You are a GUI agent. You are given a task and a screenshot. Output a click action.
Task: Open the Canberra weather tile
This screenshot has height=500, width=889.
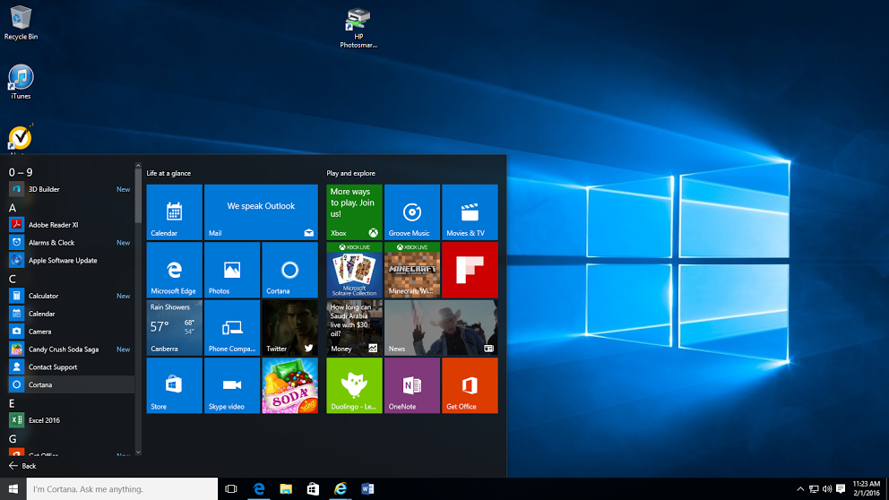[x=174, y=328]
